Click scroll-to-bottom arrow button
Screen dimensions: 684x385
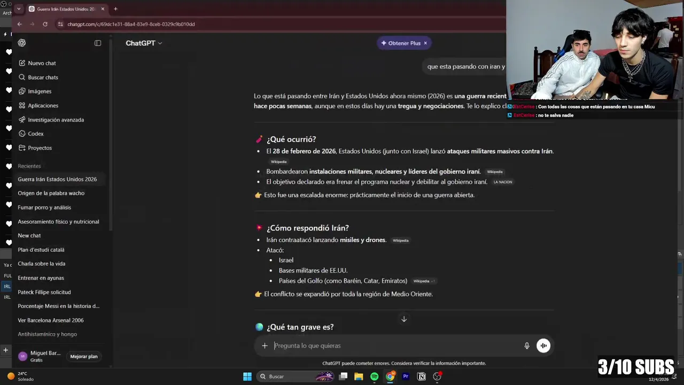point(404,319)
